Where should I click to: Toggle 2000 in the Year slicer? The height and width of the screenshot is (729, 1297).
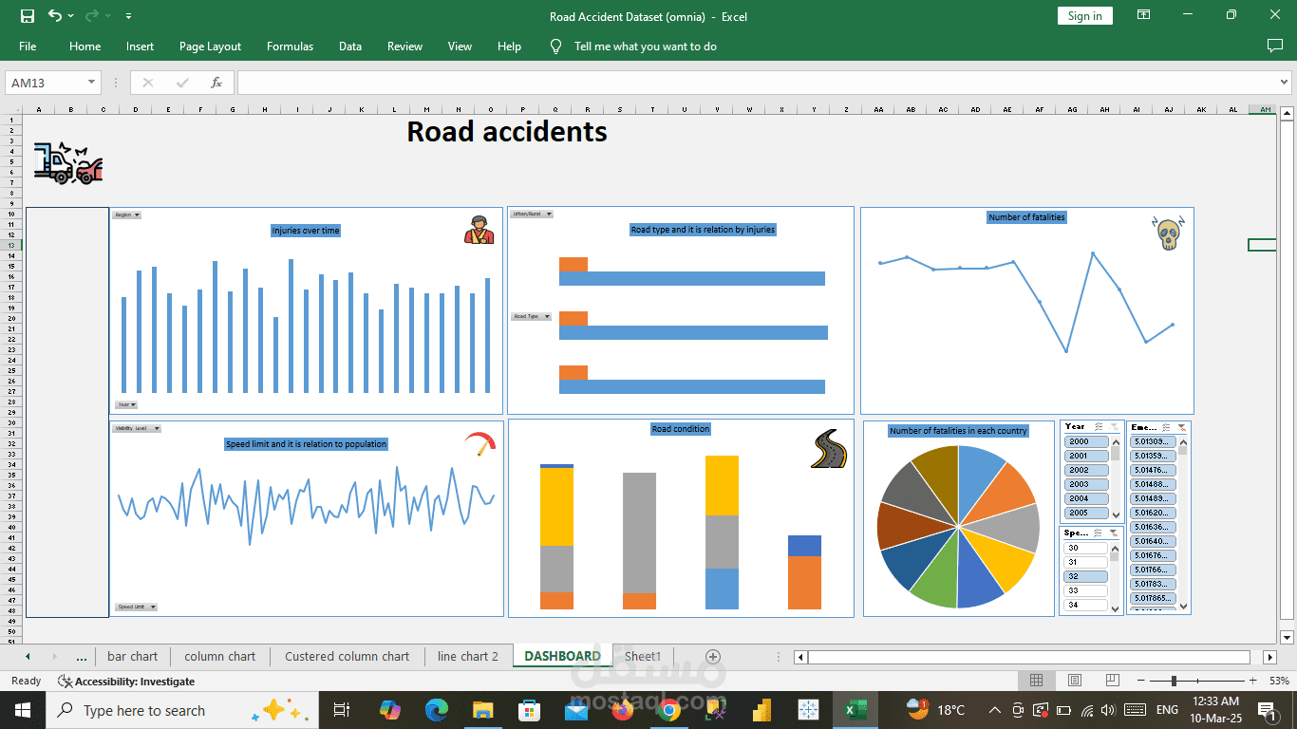pyautogui.click(x=1085, y=441)
